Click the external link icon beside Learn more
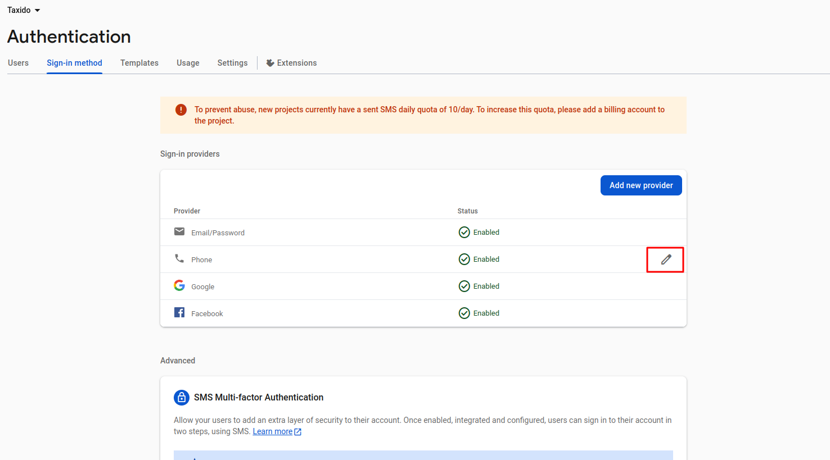This screenshot has width=830, height=460. tap(297, 431)
